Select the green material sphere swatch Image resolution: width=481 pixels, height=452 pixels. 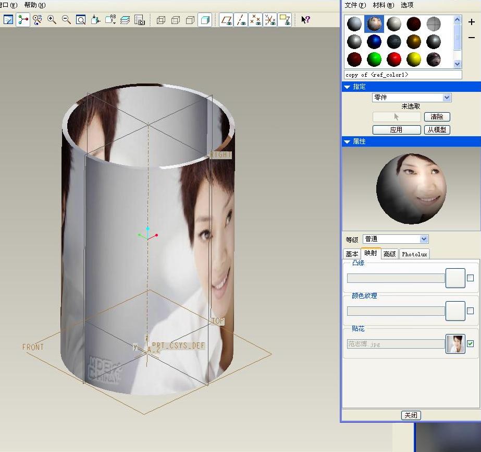pyautogui.click(x=374, y=59)
